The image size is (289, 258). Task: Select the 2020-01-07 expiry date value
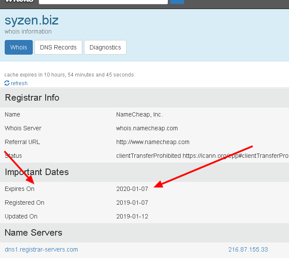pos(132,189)
